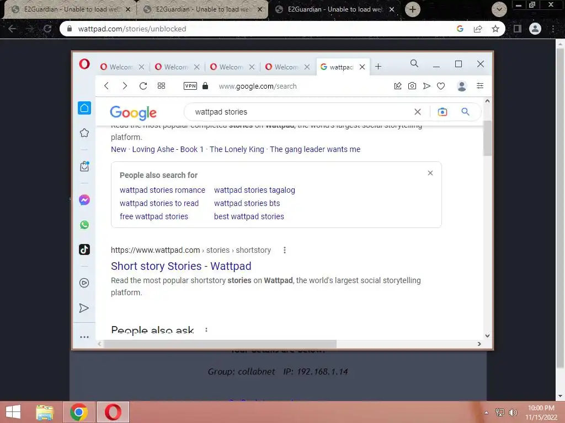Screen dimensions: 565x423
Task: Click Google logo to go home
Action: (134, 112)
